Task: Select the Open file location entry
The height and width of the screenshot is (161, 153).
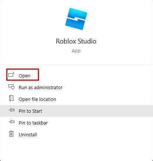Action: 38,99
